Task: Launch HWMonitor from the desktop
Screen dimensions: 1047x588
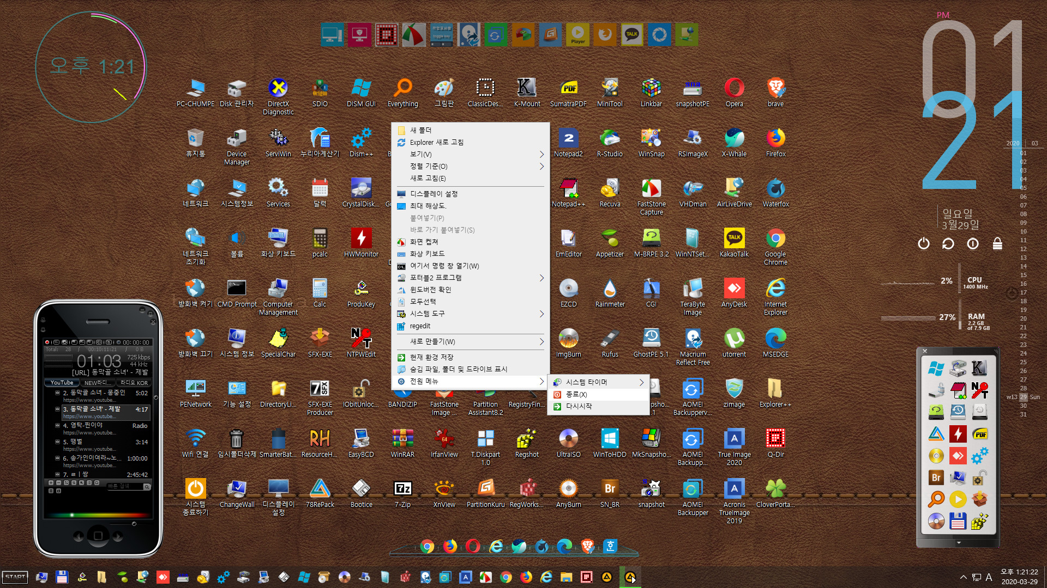Action: point(361,243)
